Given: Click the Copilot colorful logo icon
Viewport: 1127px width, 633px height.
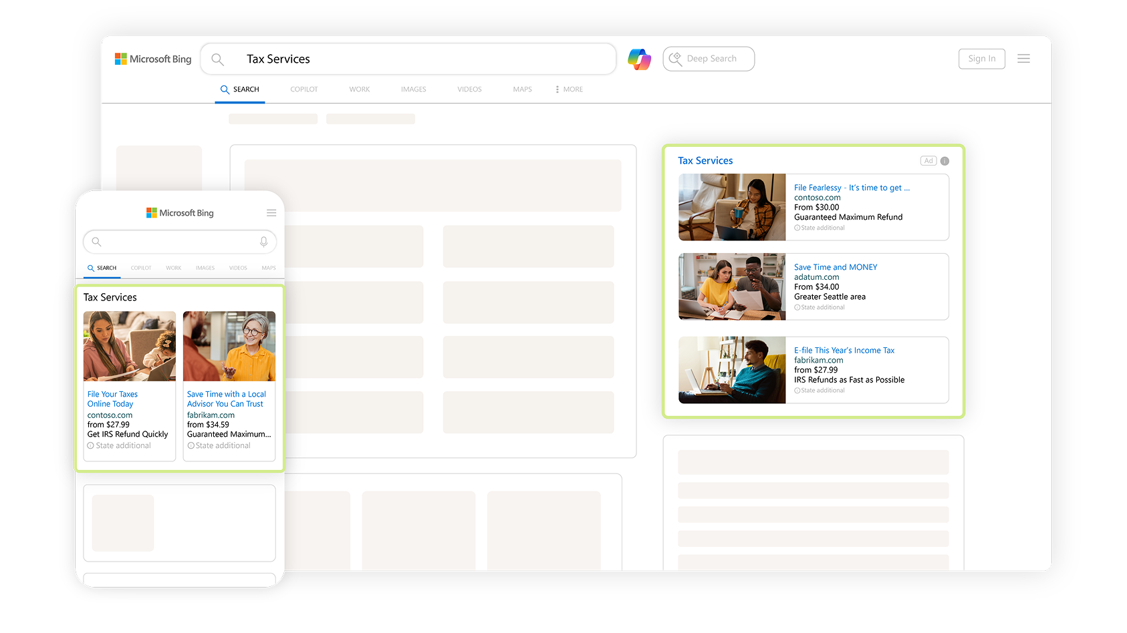Looking at the screenshot, I should coord(639,59).
